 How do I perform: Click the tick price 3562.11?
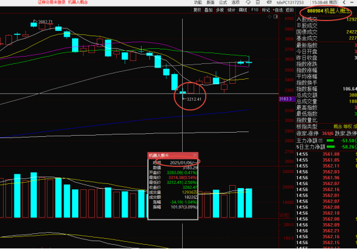[x=331, y=166]
